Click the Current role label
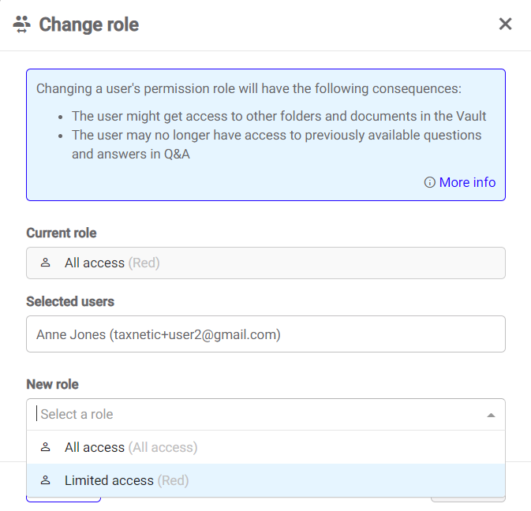This screenshot has width=531, height=511. click(x=62, y=233)
